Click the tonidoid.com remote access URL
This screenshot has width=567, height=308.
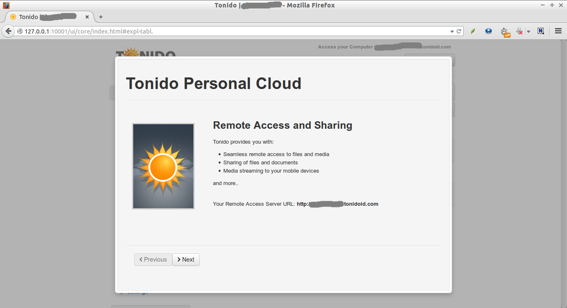coord(337,204)
